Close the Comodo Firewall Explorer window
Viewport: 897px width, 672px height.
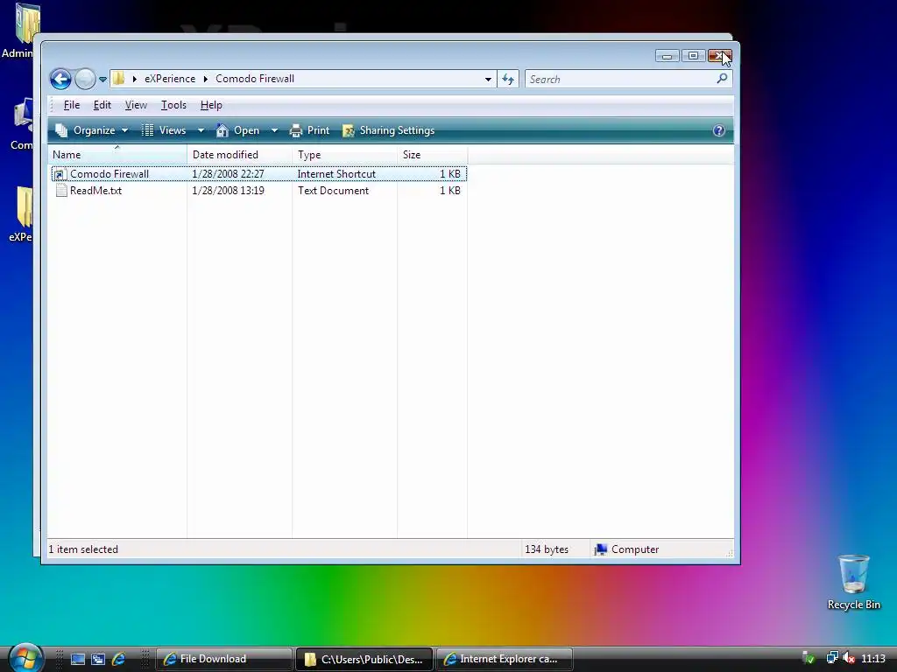tap(719, 56)
